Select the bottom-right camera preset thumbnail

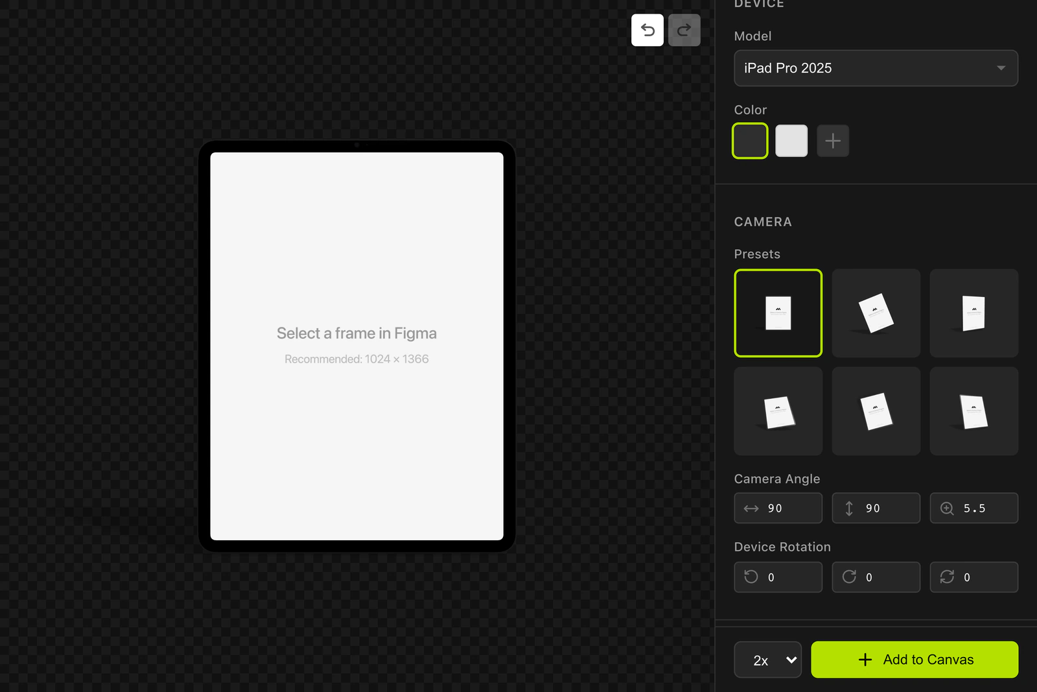click(973, 411)
